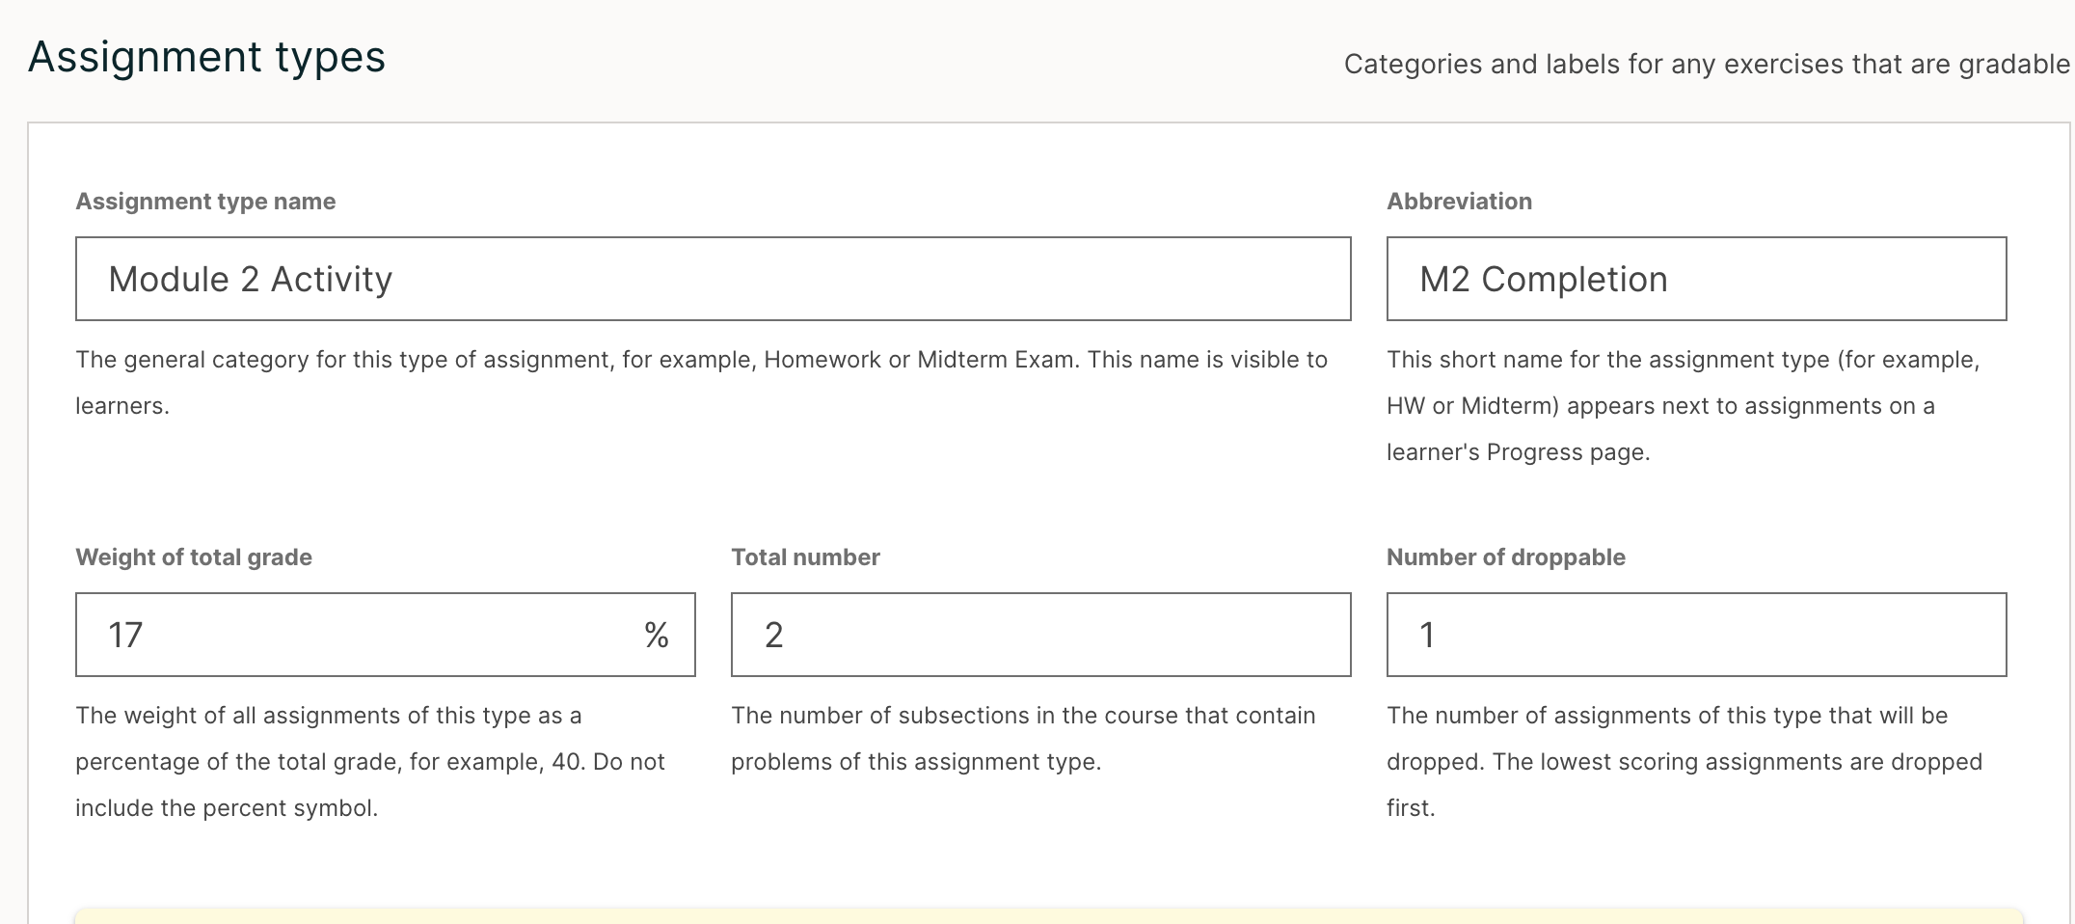This screenshot has height=924, width=2075.
Task: Click the help text about learner's Progress page
Action: point(1684,406)
